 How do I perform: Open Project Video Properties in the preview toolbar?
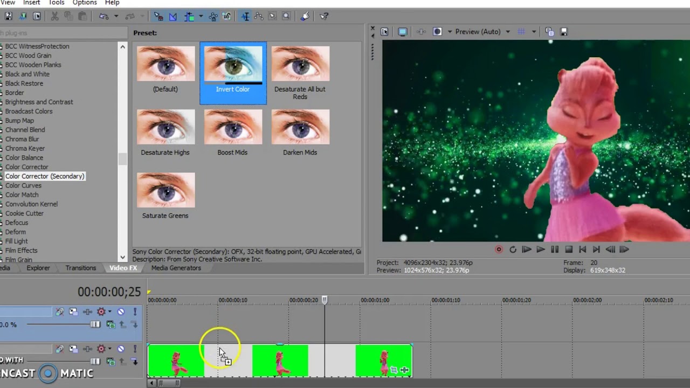tap(384, 32)
